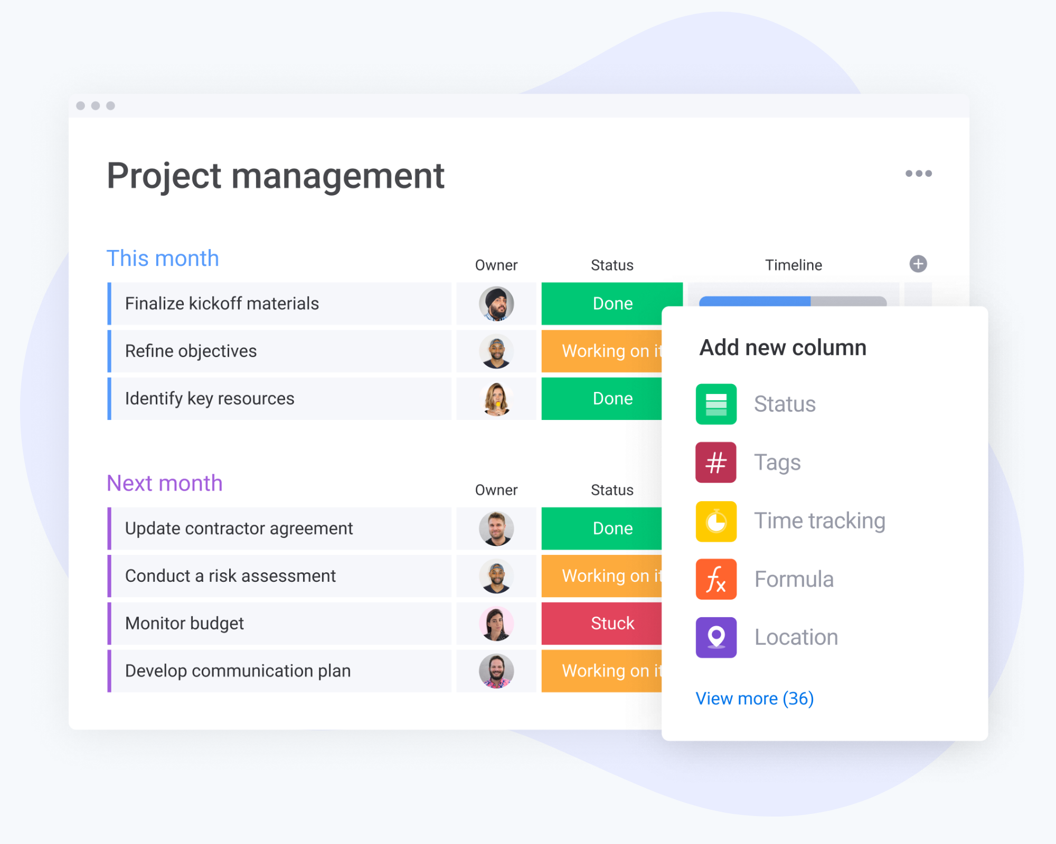Open the Finalize kickoff materials item
This screenshot has width=1056, height=844.
(280, 304)
